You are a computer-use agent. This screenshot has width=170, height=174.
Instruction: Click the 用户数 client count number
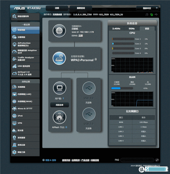[x=63, y=98]
